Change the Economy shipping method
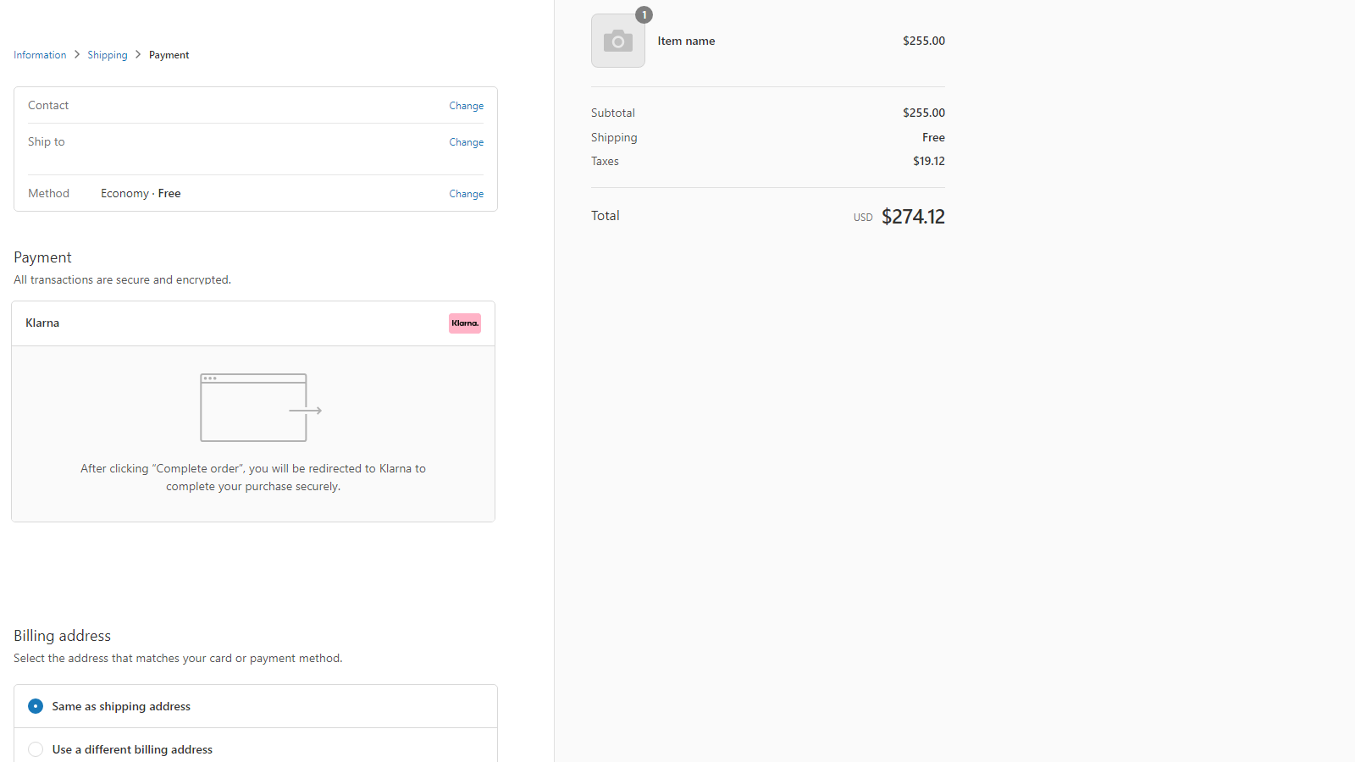Screen dimensions: 1355x762 (466, 193)
